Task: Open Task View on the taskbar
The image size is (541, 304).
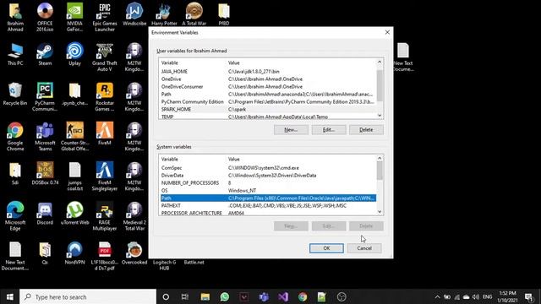Action: [185, 296]
